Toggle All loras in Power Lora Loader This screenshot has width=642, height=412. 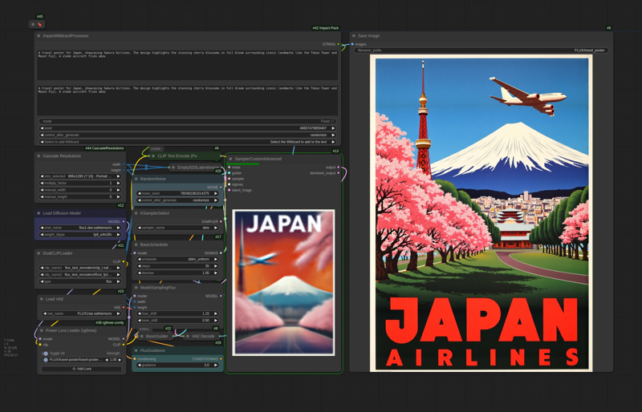click(x=45, y=353)
